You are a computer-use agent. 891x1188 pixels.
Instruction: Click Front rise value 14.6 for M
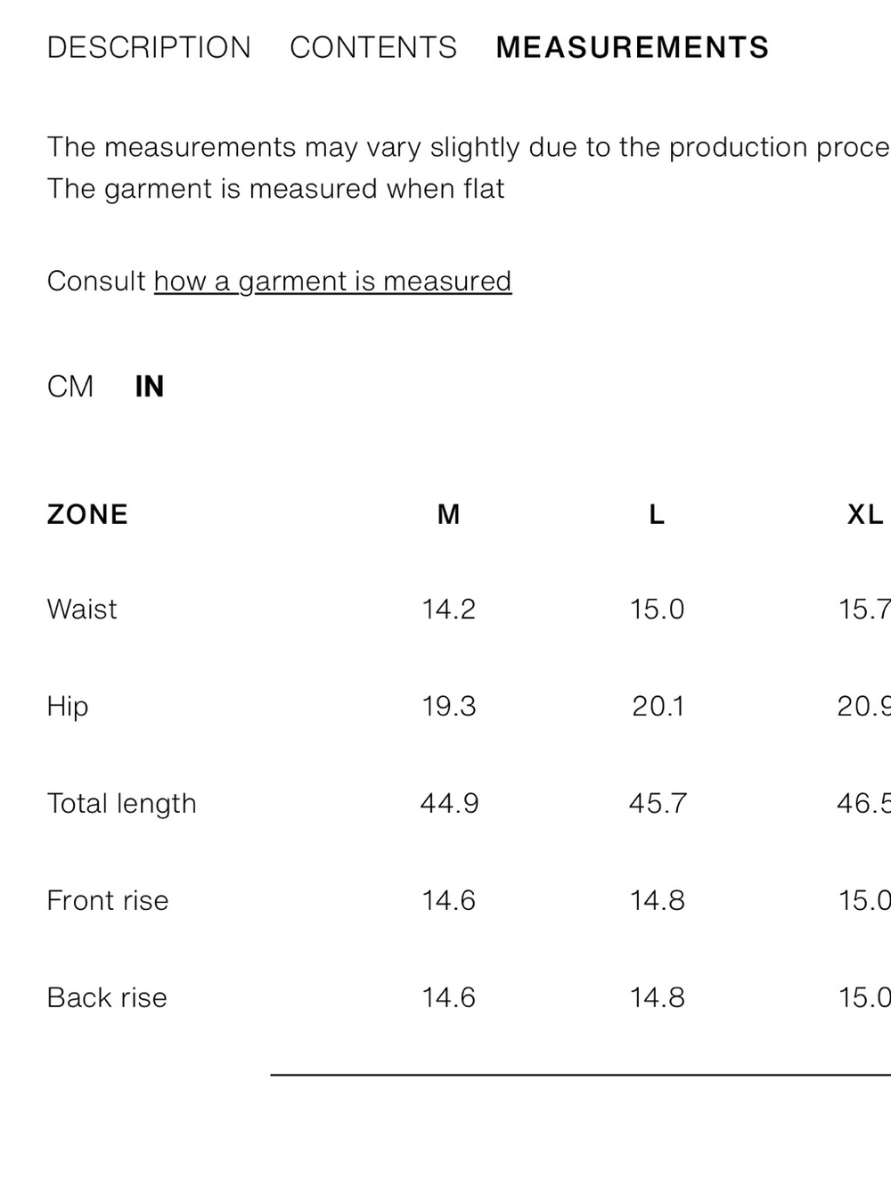click(449, 901)
